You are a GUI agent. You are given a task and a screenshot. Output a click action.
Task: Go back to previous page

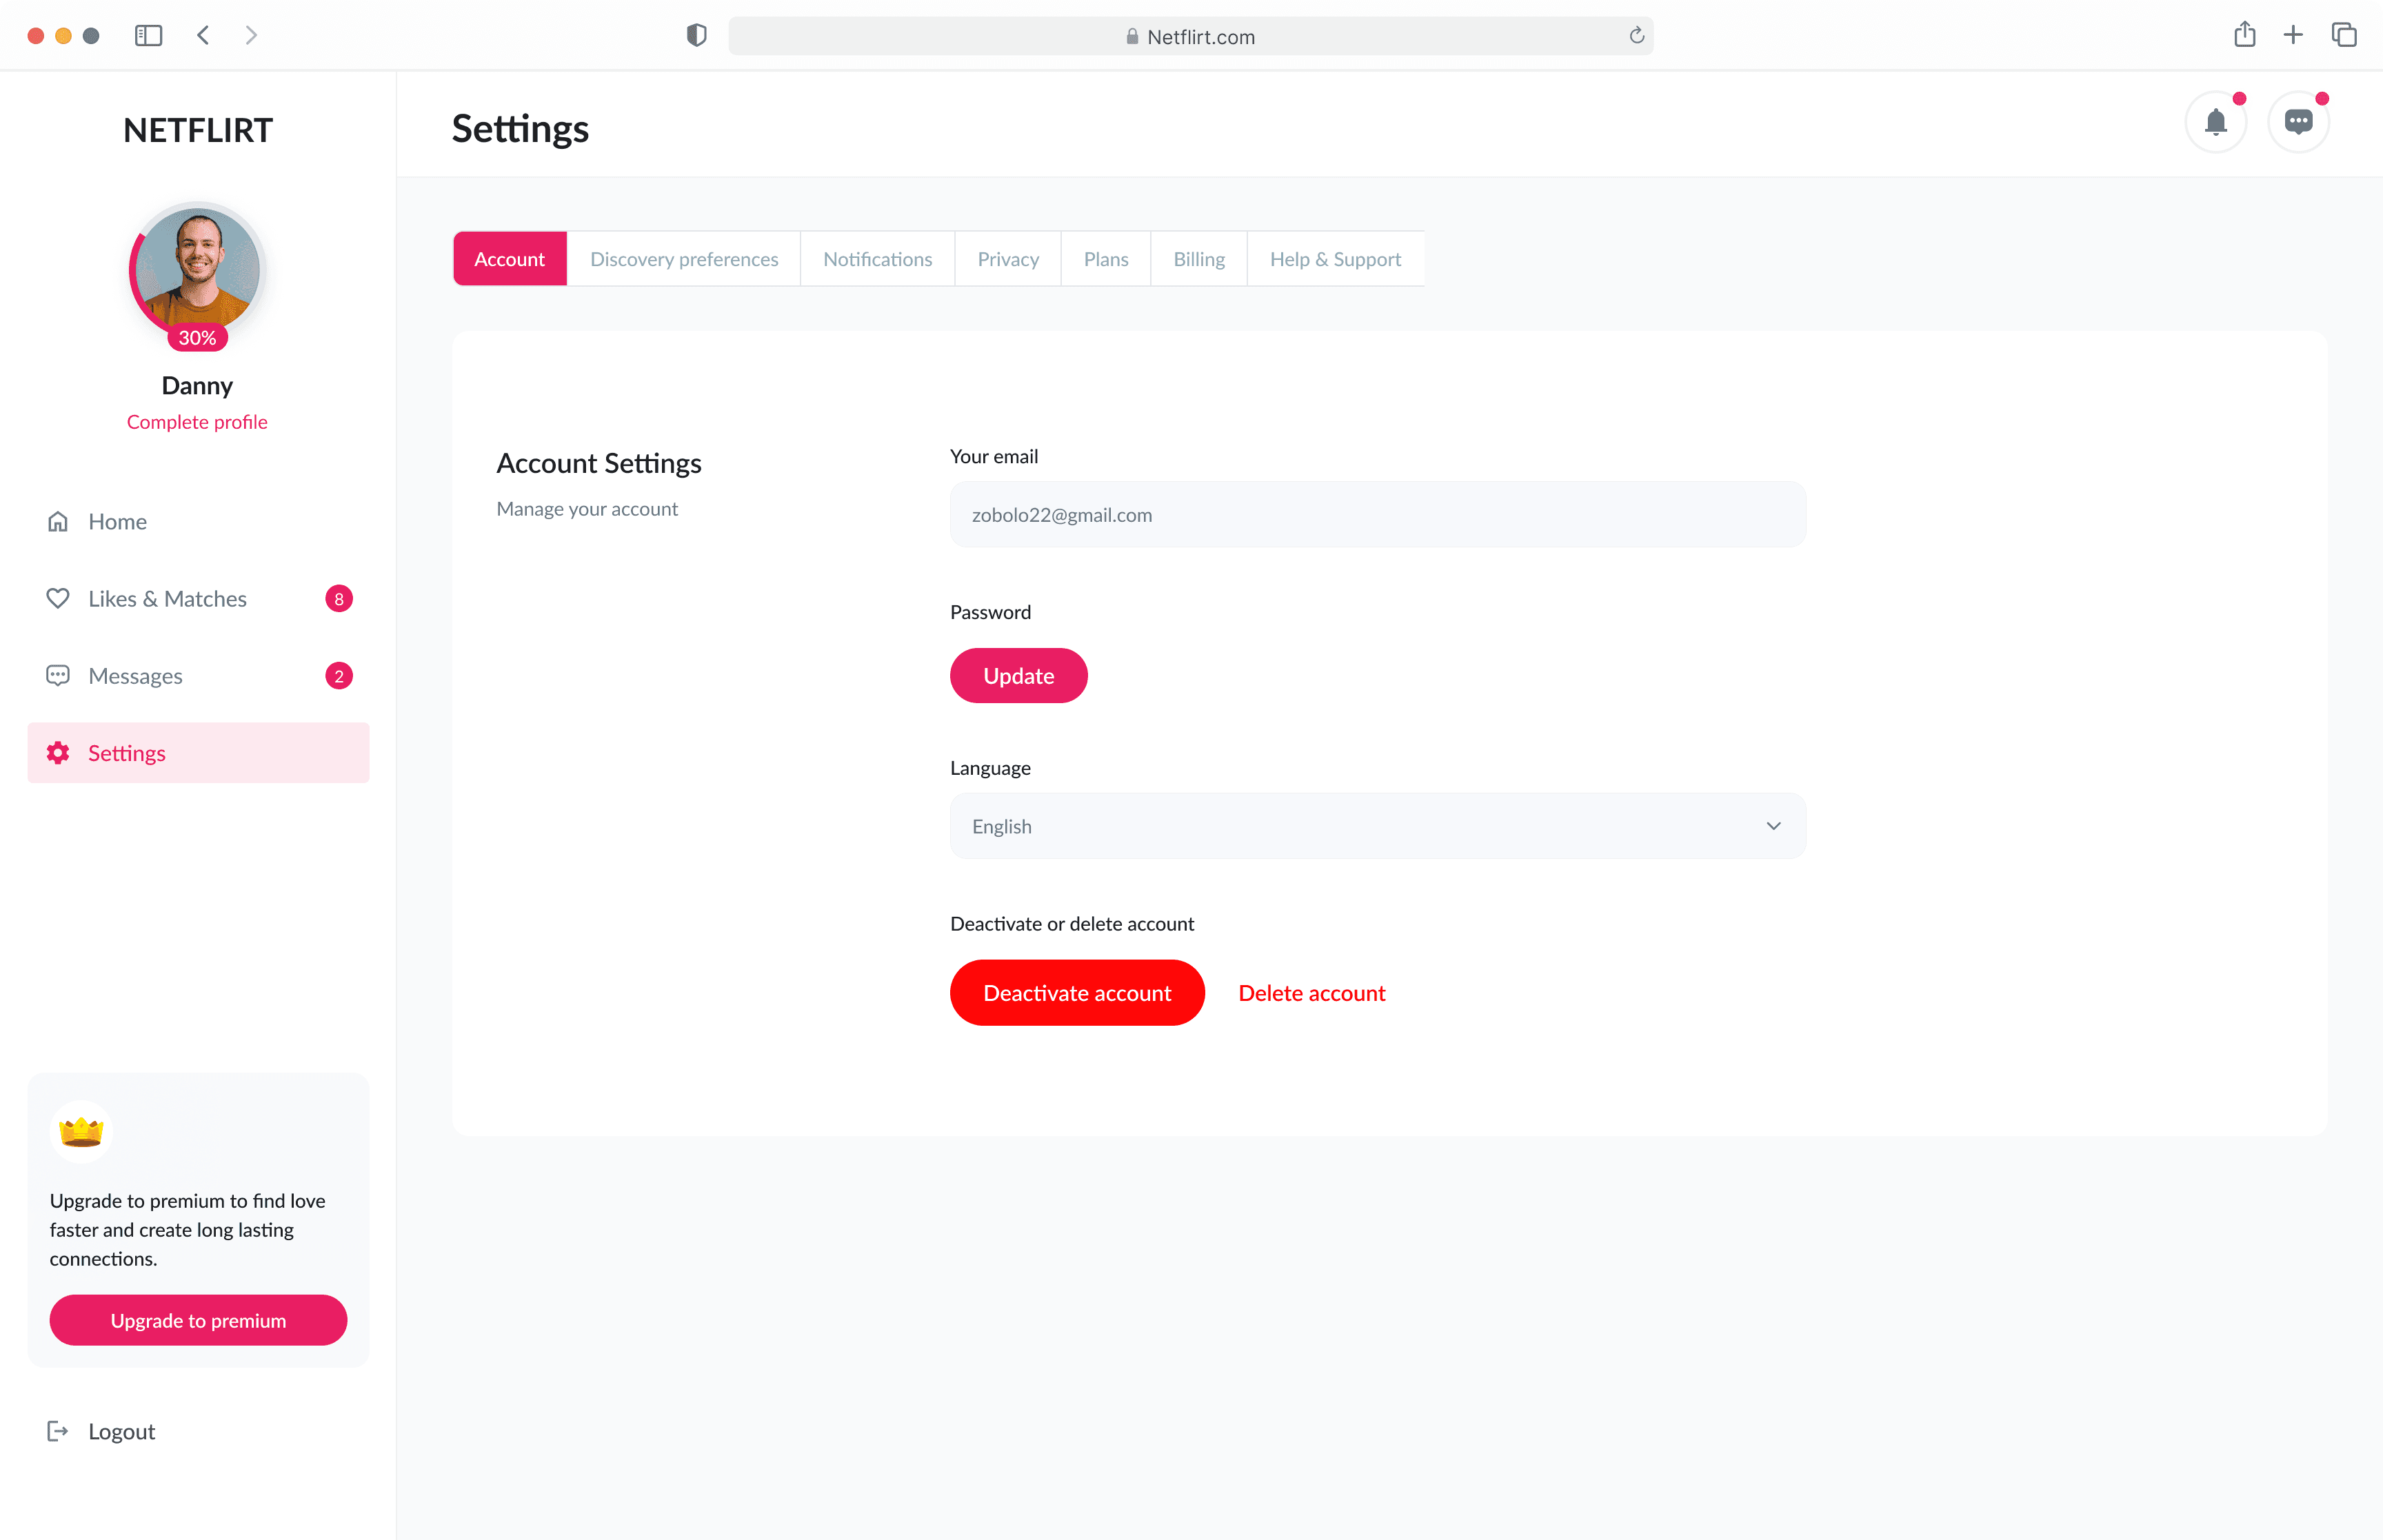(x=203, y=36)
